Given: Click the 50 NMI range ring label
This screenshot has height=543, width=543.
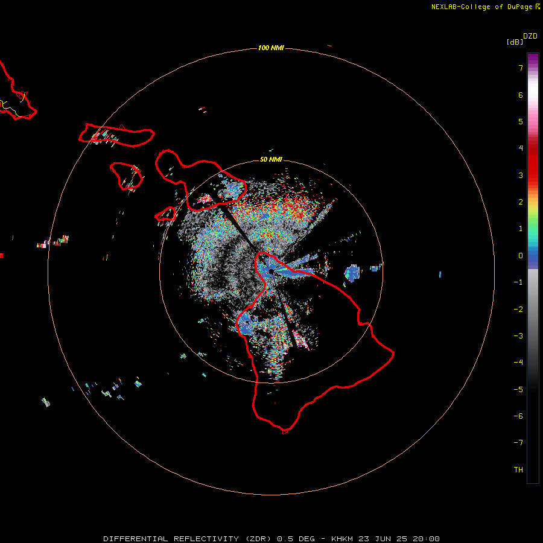Looking at the screenshot, I should click(x=271, y=159).
